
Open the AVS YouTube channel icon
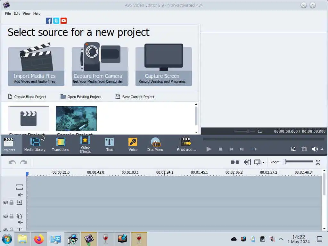point(64,21)
